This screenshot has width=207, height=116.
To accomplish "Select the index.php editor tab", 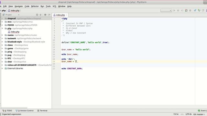I will (60, 15).
